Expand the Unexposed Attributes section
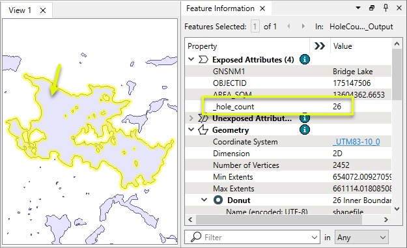Image resolution: width=407 pixels, height=248 pixels. coord(191,118)
